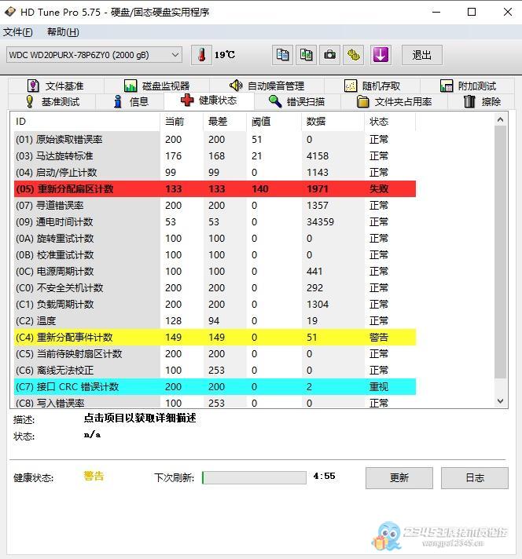Open the 帮助(H) menu
This screenshot has width=522, height=559.
pyautogui.click(x=63, y=32)
